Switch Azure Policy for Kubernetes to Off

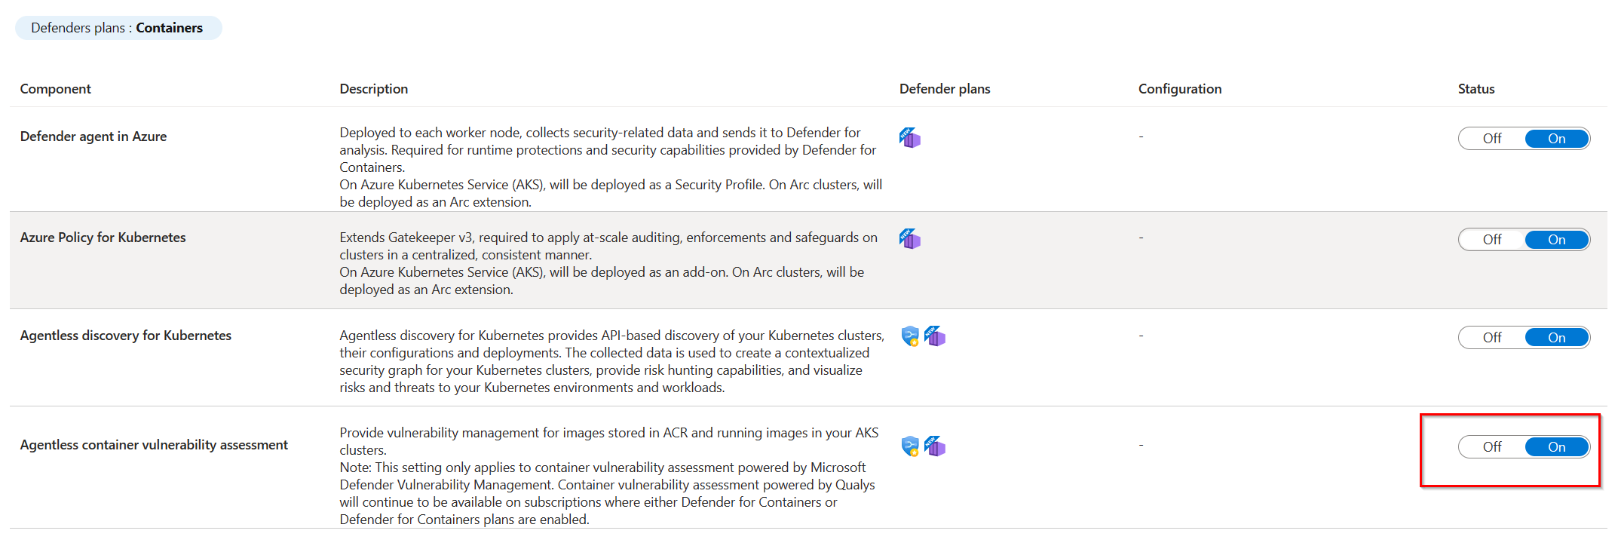[1492, 240]
